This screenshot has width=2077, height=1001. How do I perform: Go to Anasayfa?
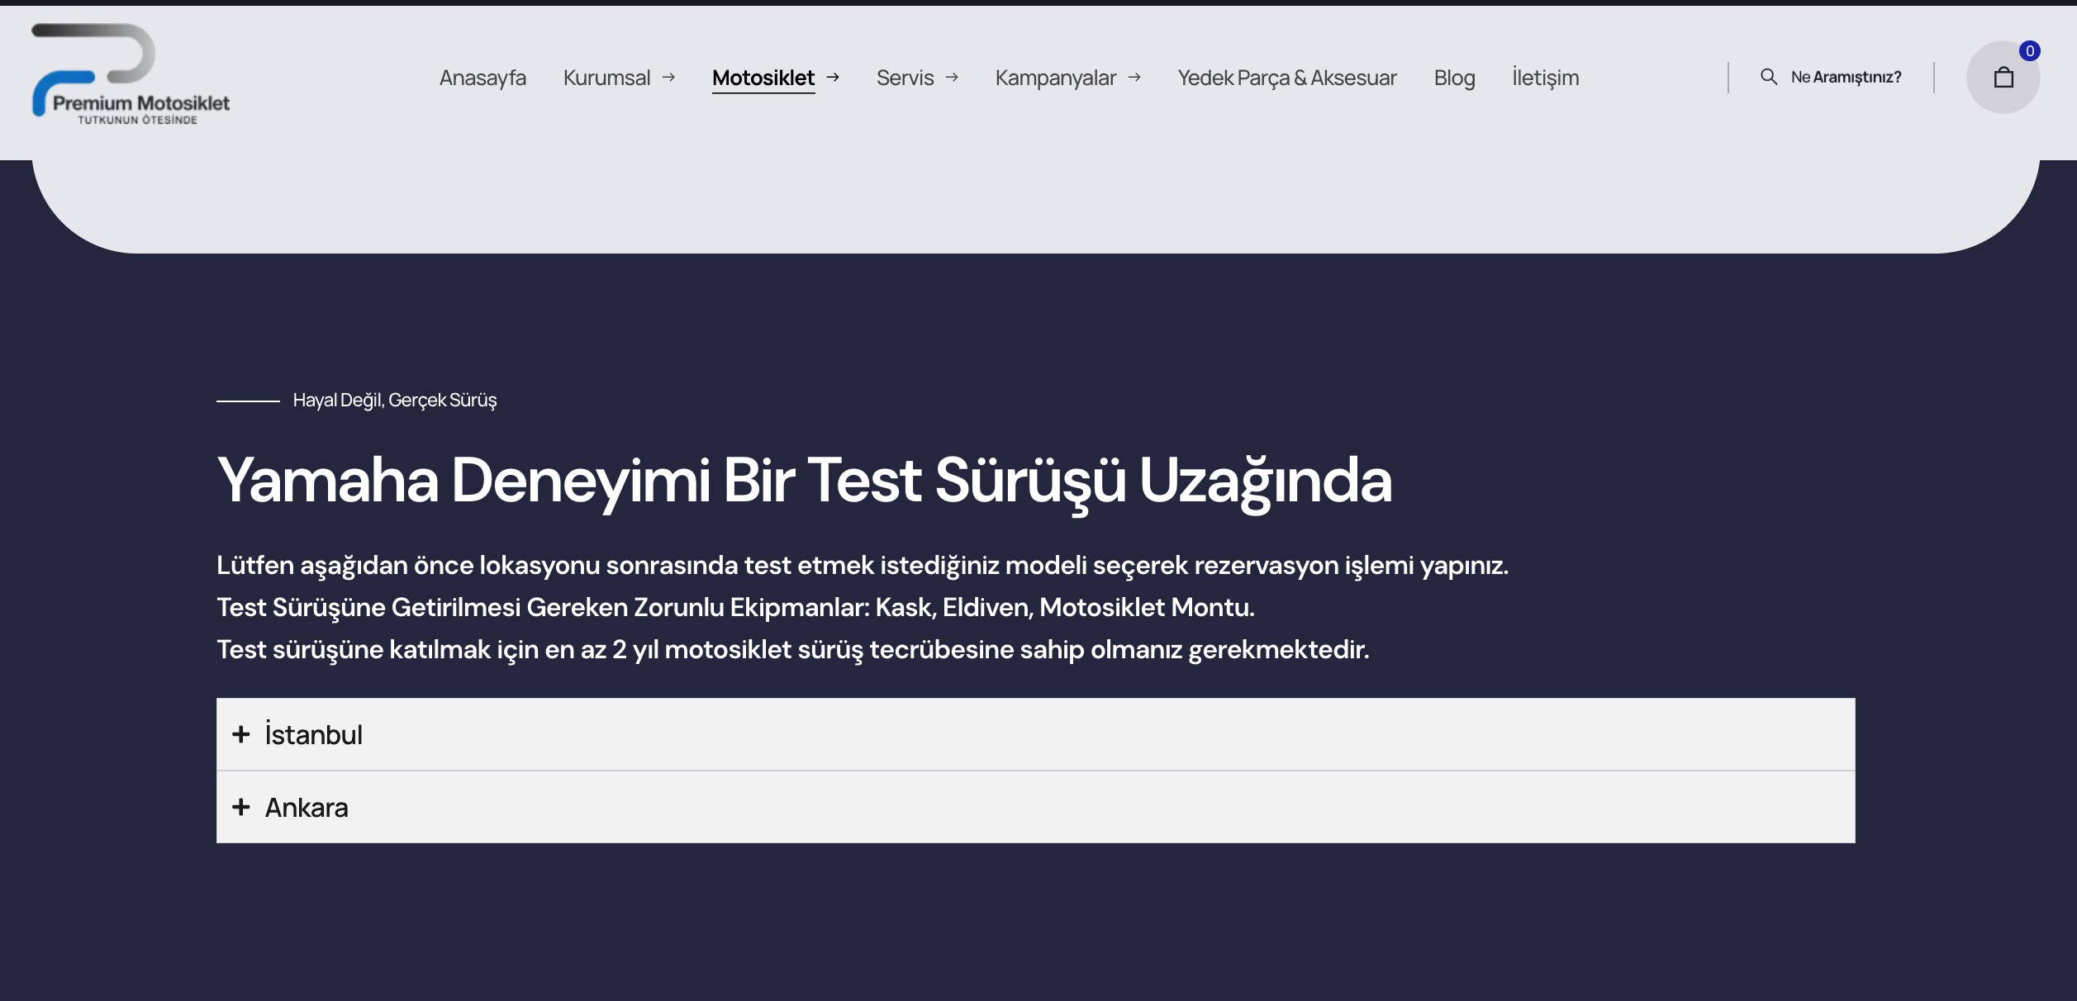482,78
